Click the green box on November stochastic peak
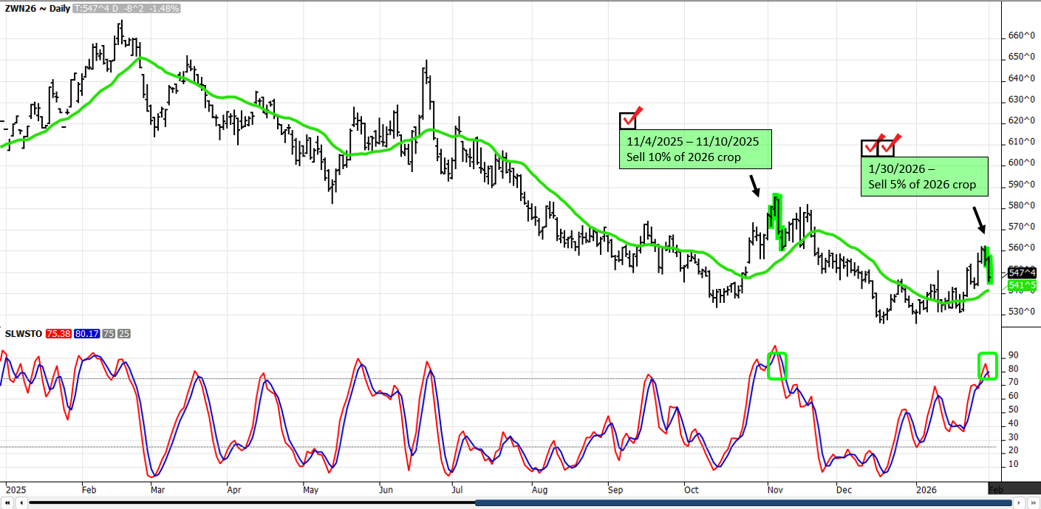This screenshot has height=509, width=1041. click(777, 366)
